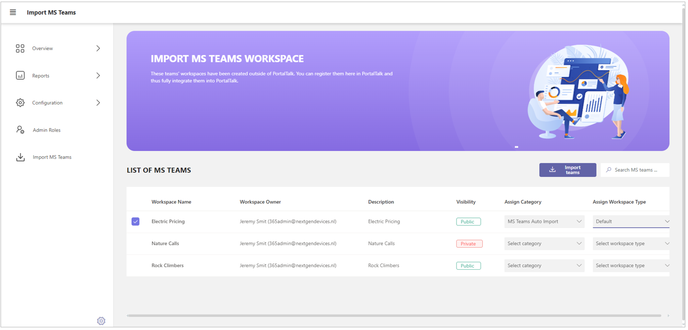Click the Reports chart icon

20,76
